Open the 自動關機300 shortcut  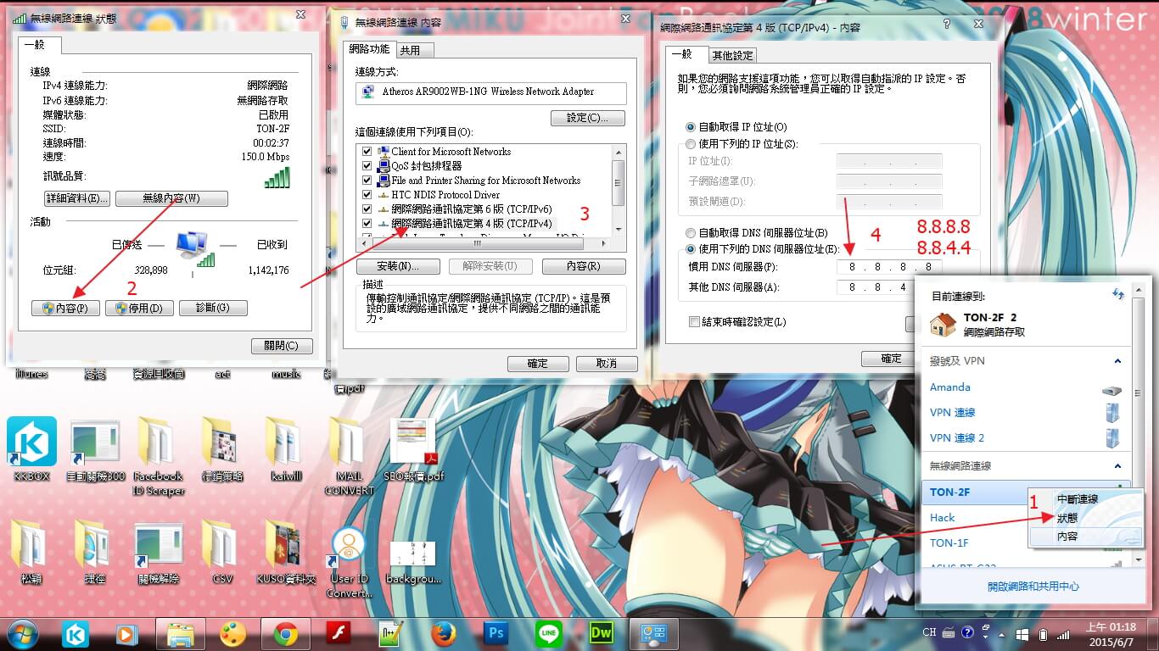[96, 449]
